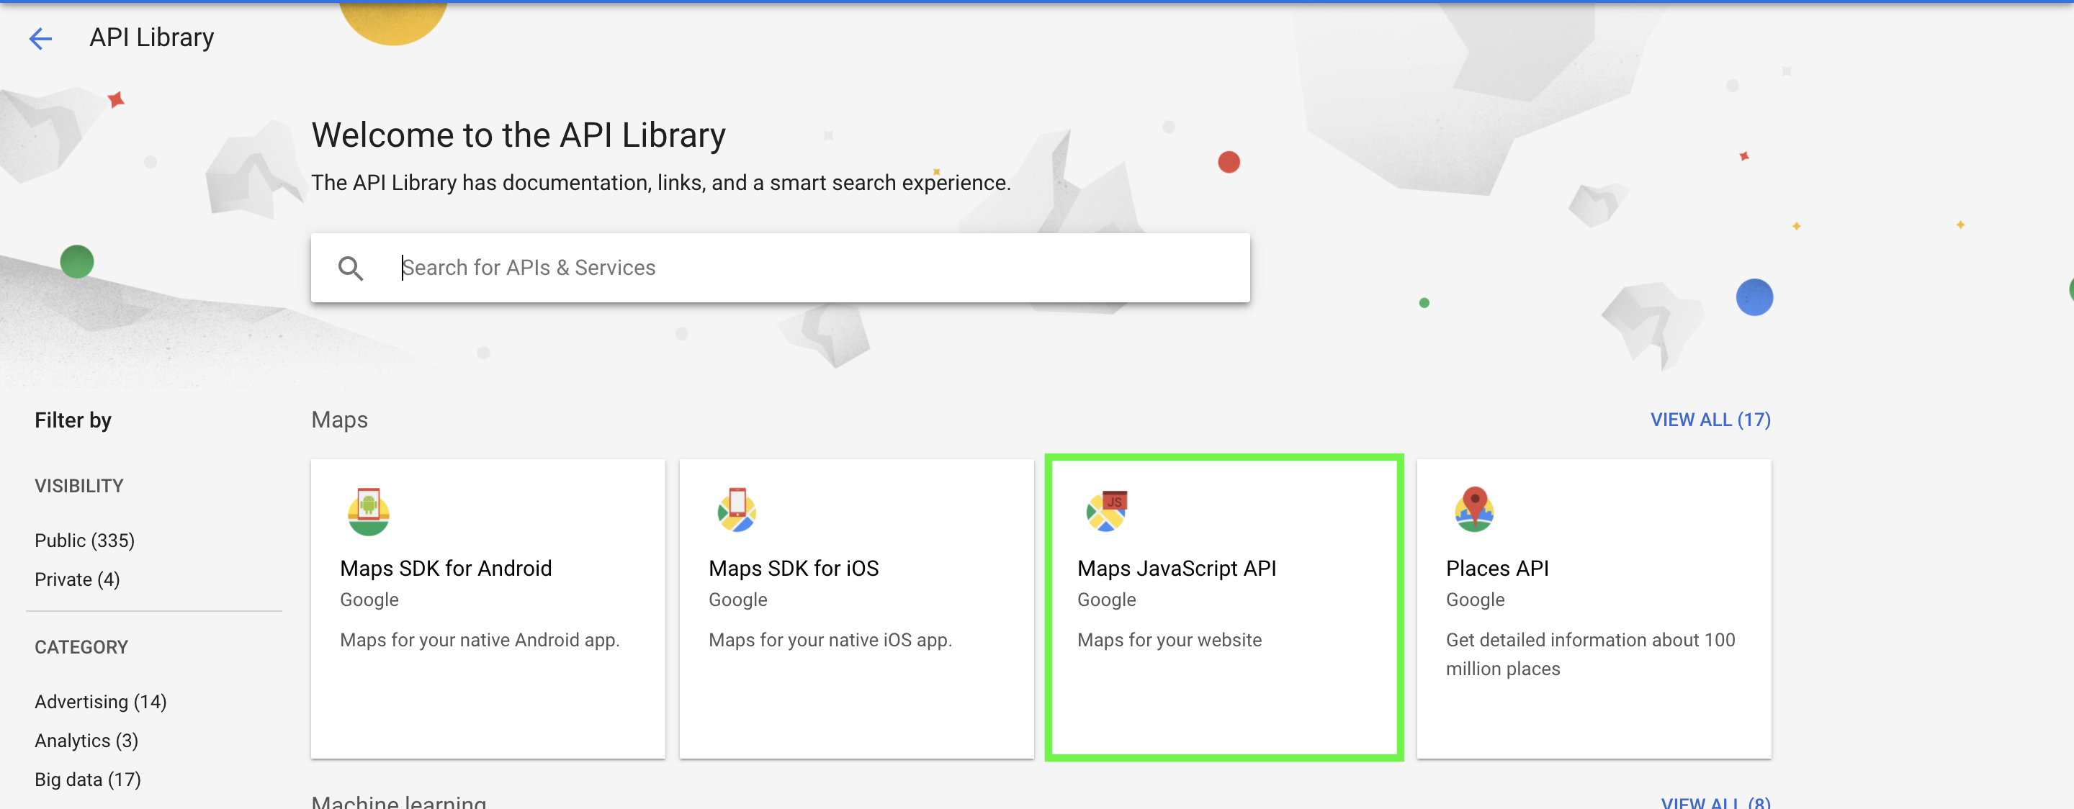Image resolution: width=2074 pixels, height=809 pixels.
Task: Click the Maps JavaScript API icon
Action: point(1106,510)
